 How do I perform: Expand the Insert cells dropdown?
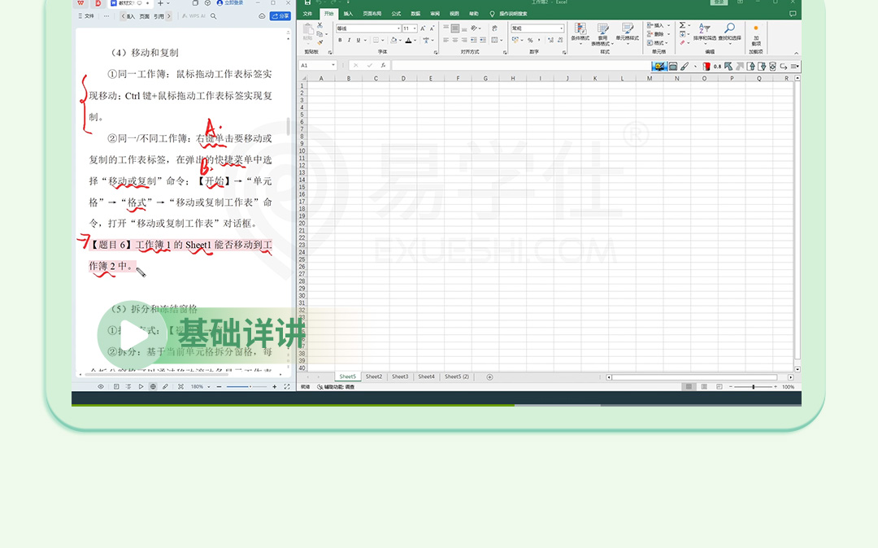click(x=668, y=25)
